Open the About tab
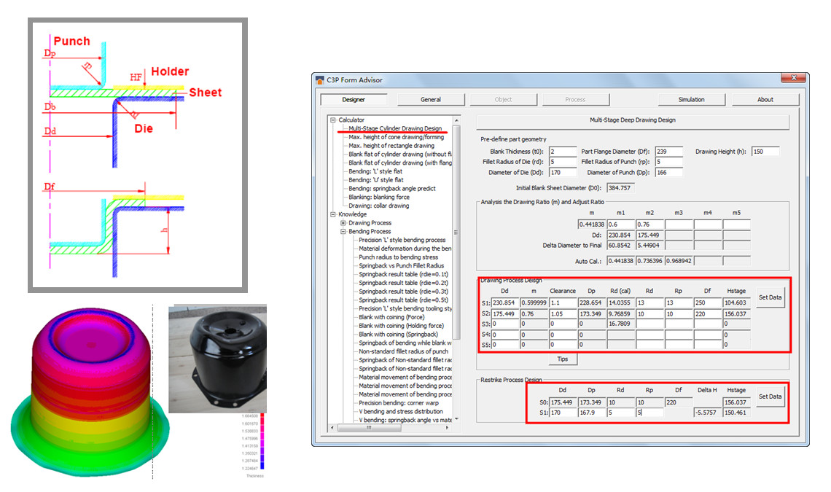Screen dimensions: 831x492 (x=765, y=100)
